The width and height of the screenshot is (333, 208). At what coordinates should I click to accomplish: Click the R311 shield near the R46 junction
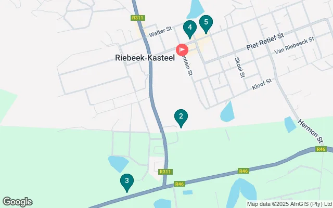pyautogui.click(x=165, y=172)
